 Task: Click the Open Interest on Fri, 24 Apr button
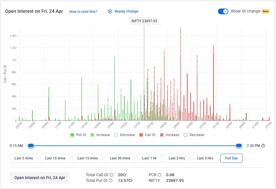pos(40,178)
